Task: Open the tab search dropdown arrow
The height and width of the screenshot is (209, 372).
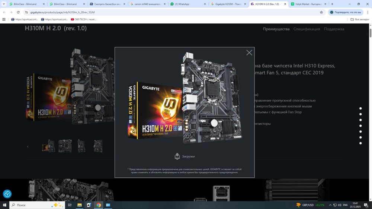Action: click(4, 4)
